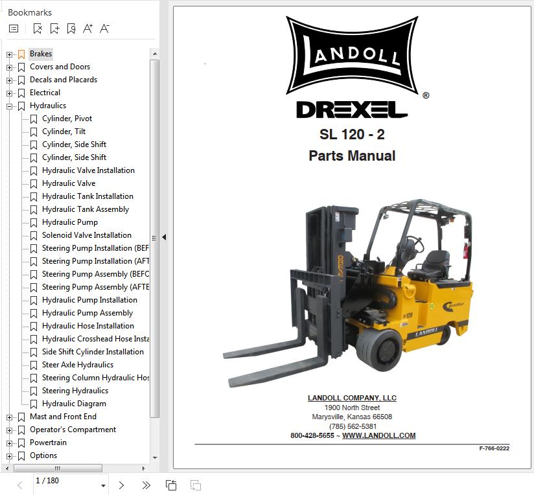Click the WWW.LANDOLL.COM link

(378, 435)
